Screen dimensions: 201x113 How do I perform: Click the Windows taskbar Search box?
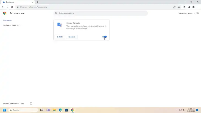(x=23, y=110)
